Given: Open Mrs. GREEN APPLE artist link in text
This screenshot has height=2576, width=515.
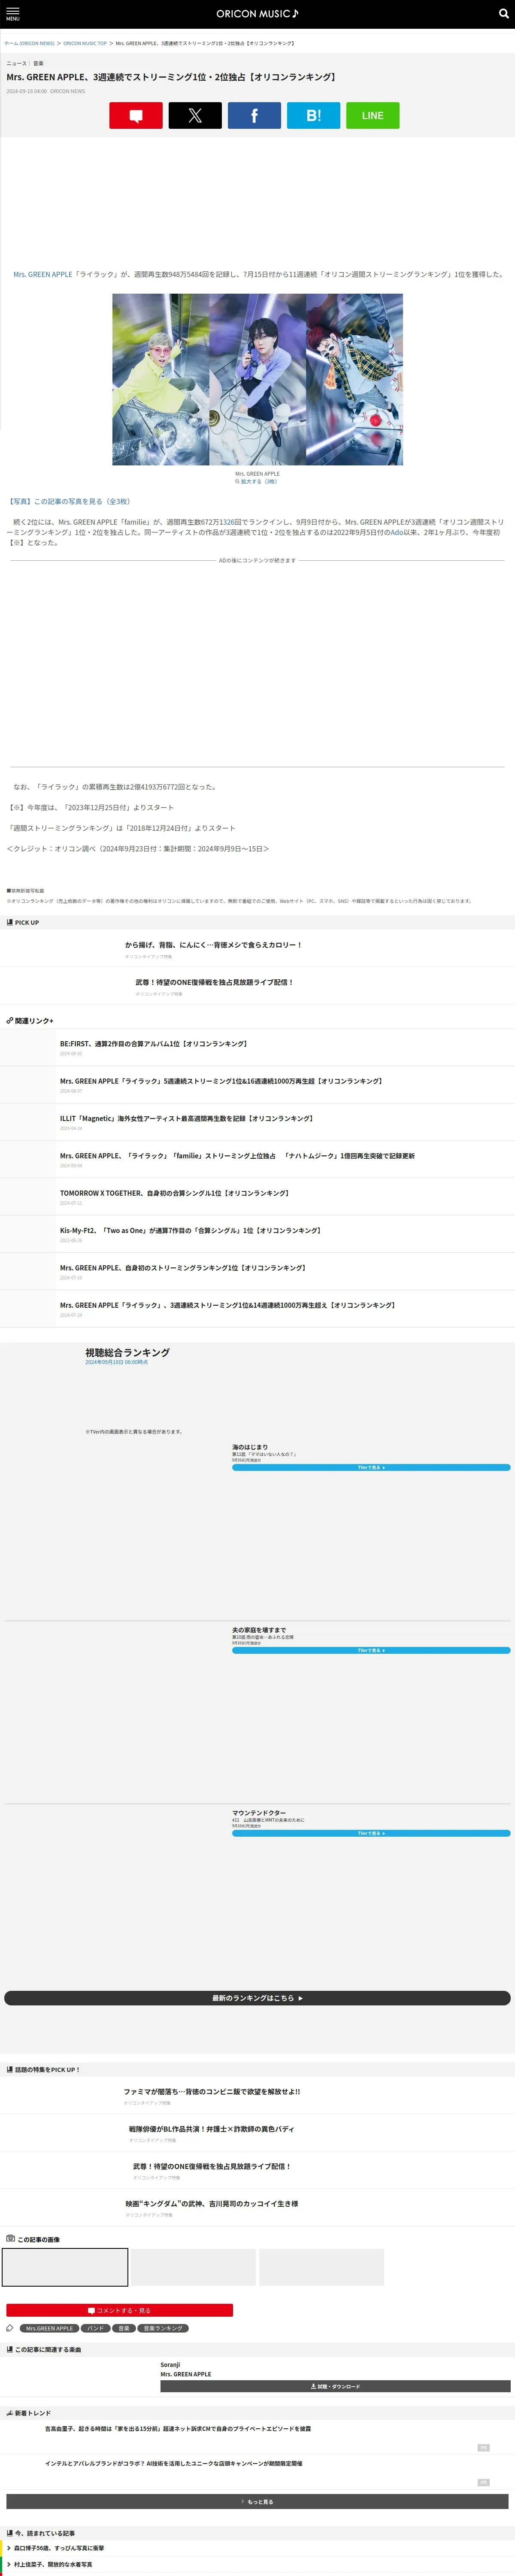Looking at the screenshot, I should 43,274.
